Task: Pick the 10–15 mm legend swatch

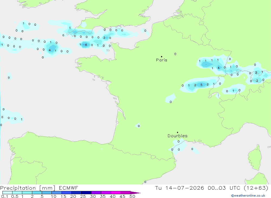Action: point(57,193)
